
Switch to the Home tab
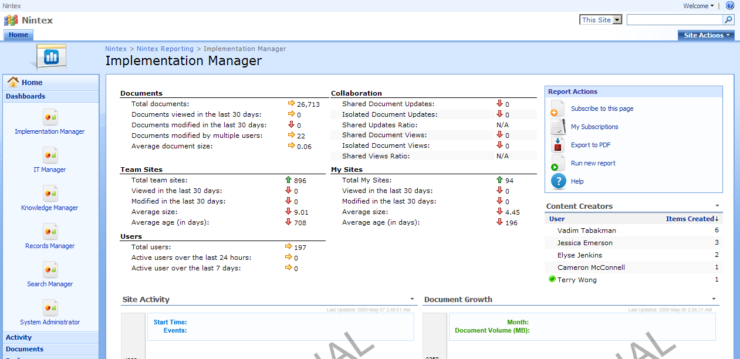point(18,35)
